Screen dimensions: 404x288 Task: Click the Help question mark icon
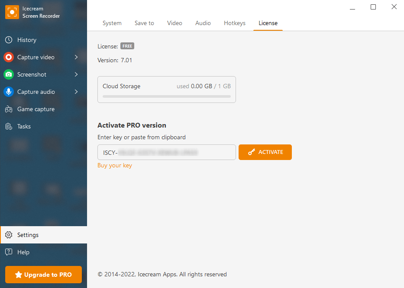[9, 252]
